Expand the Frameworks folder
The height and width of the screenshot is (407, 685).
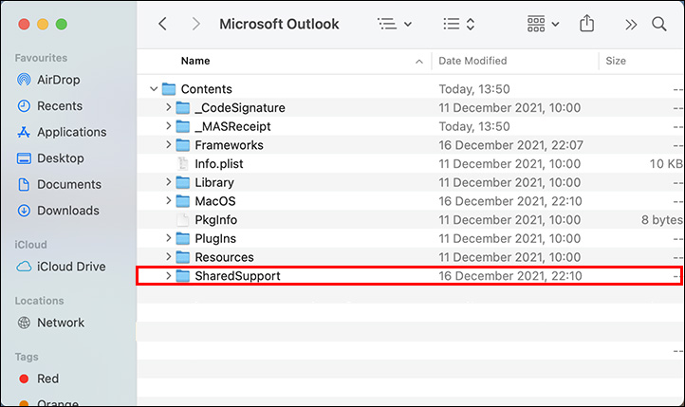pyautogui.click(x=168, y=145)
